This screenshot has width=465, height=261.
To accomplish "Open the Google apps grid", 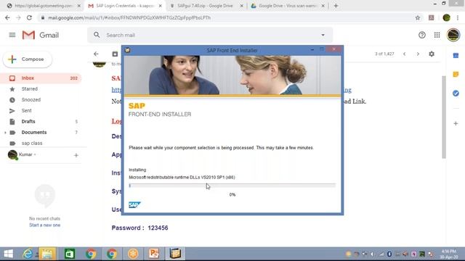I will [x=437, y=35].
